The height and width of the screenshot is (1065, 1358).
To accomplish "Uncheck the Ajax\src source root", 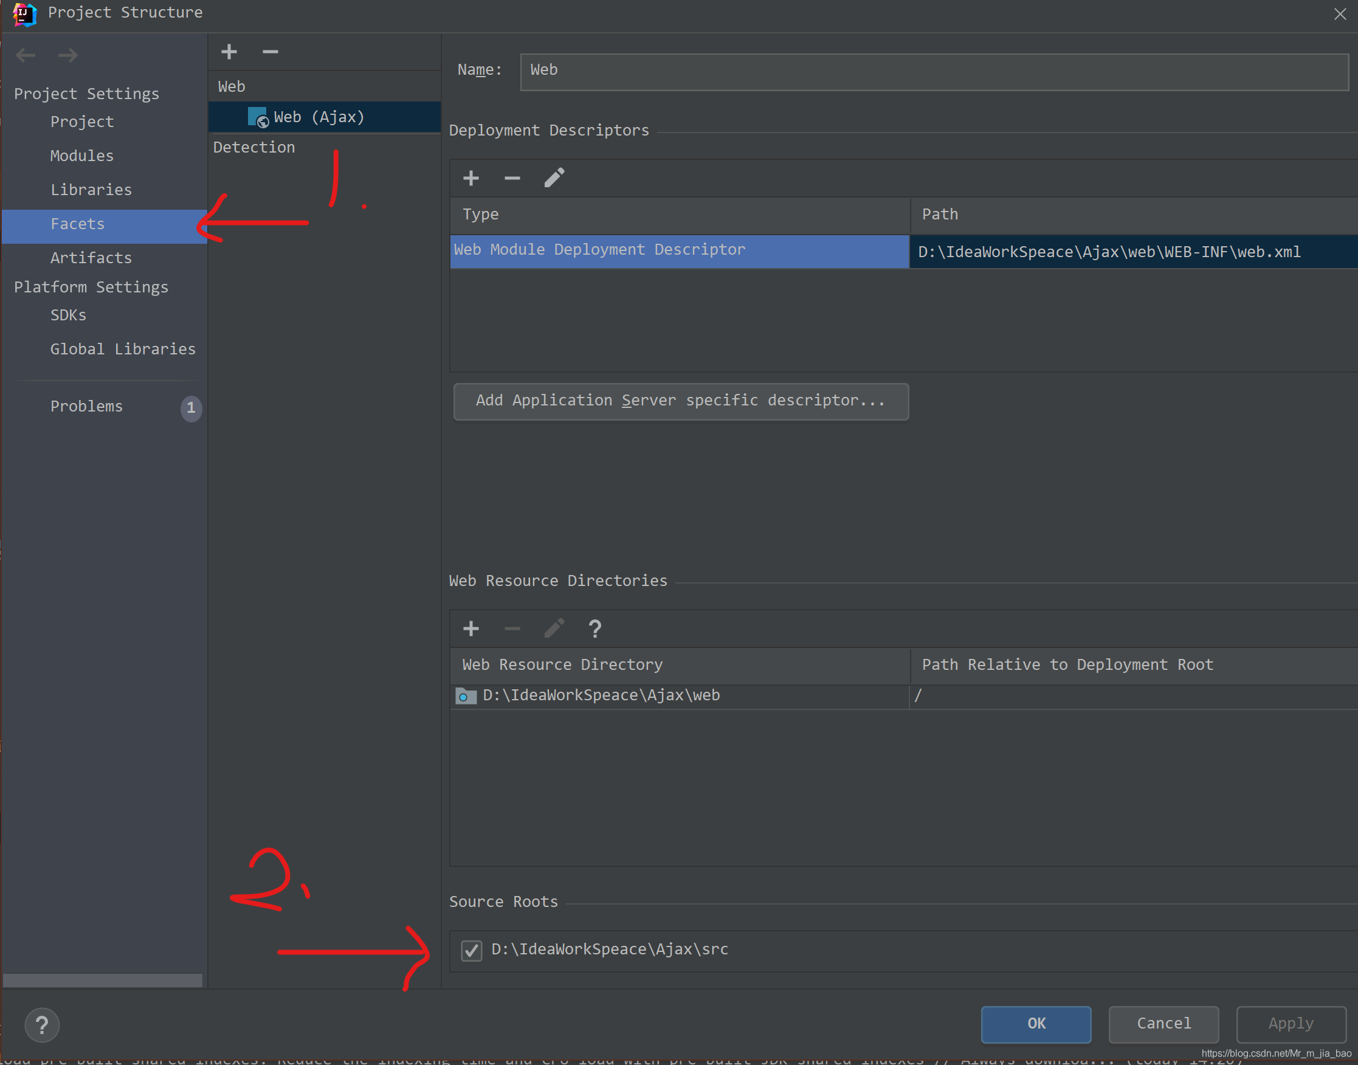I will click(471, 950).
